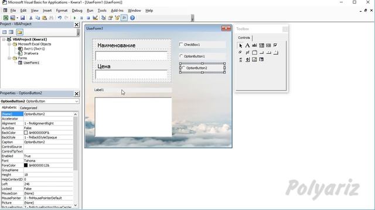Tick the CheckBox1 checkbox on UserForm1
Image resolution: width=375 pixels, height=210 pixels.
[x=181, y=44]
